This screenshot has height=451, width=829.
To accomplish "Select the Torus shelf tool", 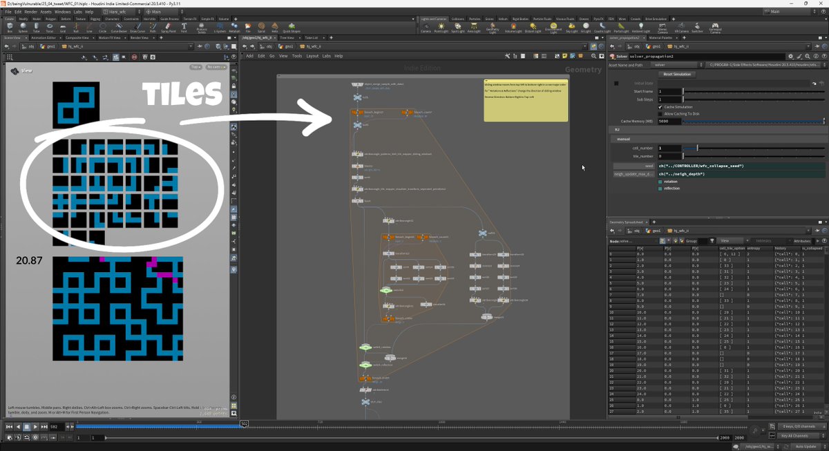I will pos(49,27).
